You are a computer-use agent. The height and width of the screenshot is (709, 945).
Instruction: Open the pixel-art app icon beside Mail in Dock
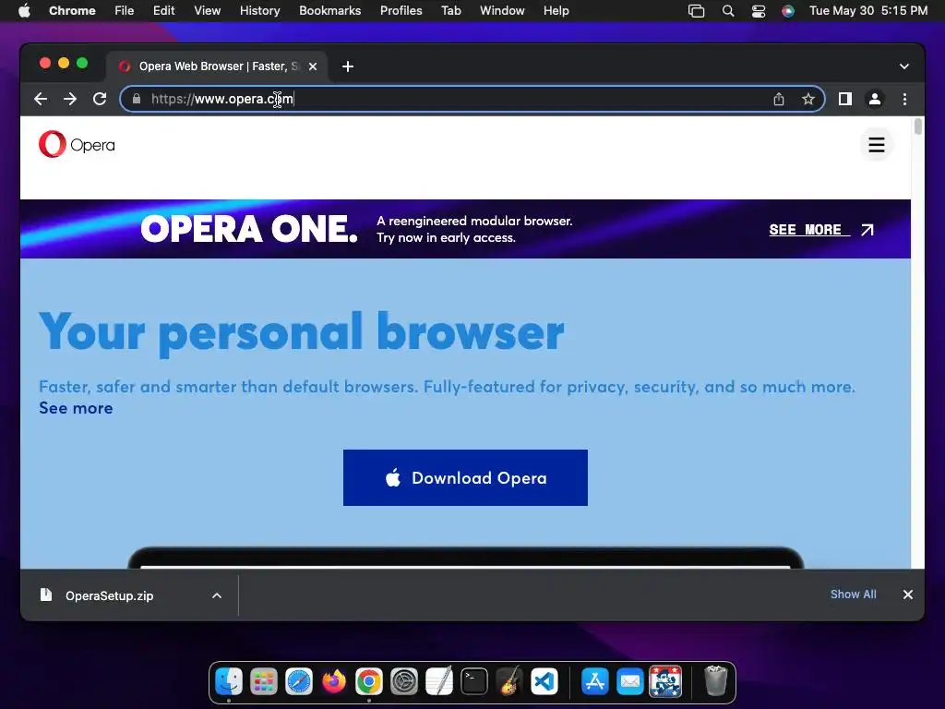click(x=664, y=682)
